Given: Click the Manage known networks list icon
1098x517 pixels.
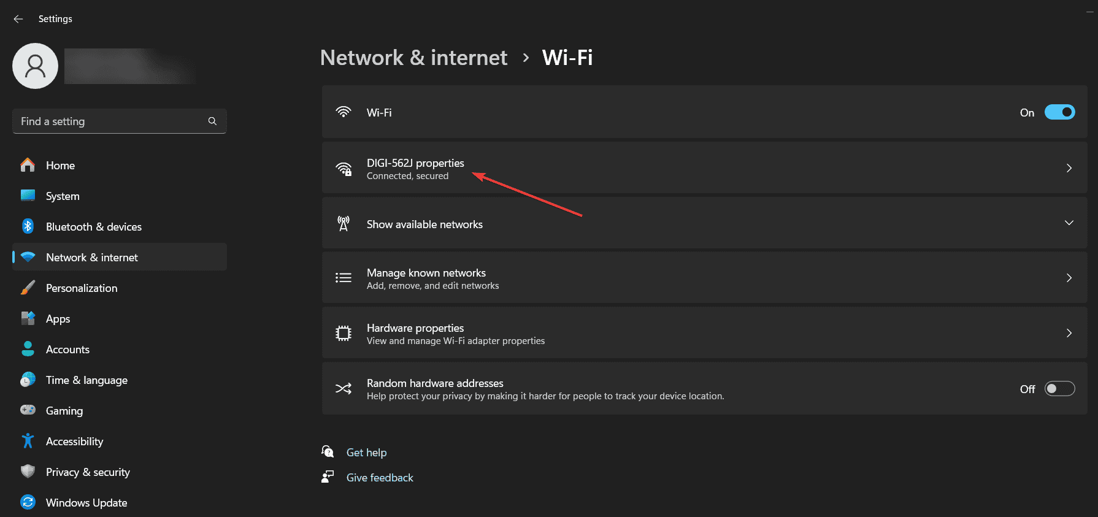Looking at the screenshot, I should pos(344,278).
